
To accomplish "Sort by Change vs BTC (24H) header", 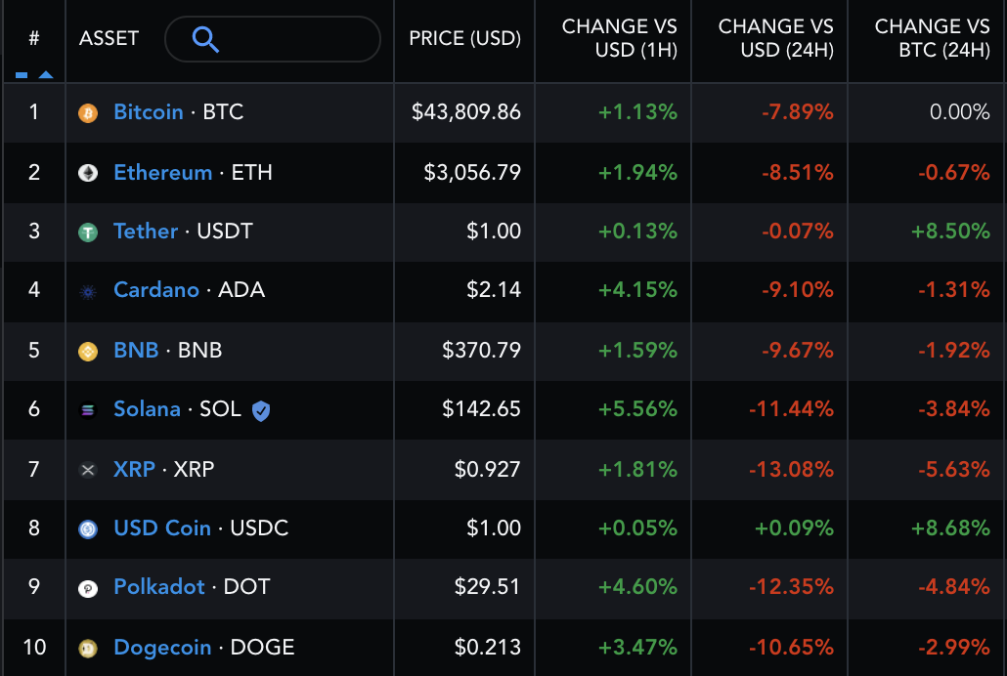I will [x=932, y=39].
